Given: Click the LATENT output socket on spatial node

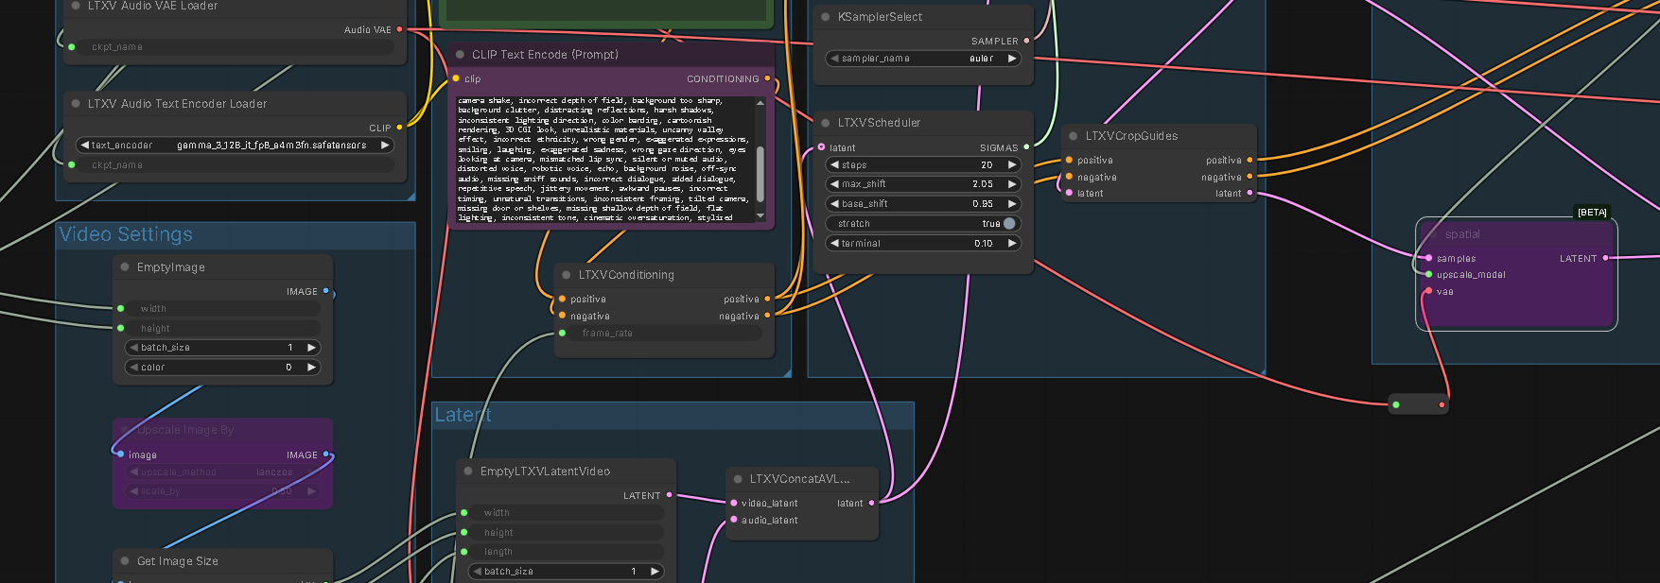Looking at the screenshot, I should pyautogui.click(x=1605, y=258).
